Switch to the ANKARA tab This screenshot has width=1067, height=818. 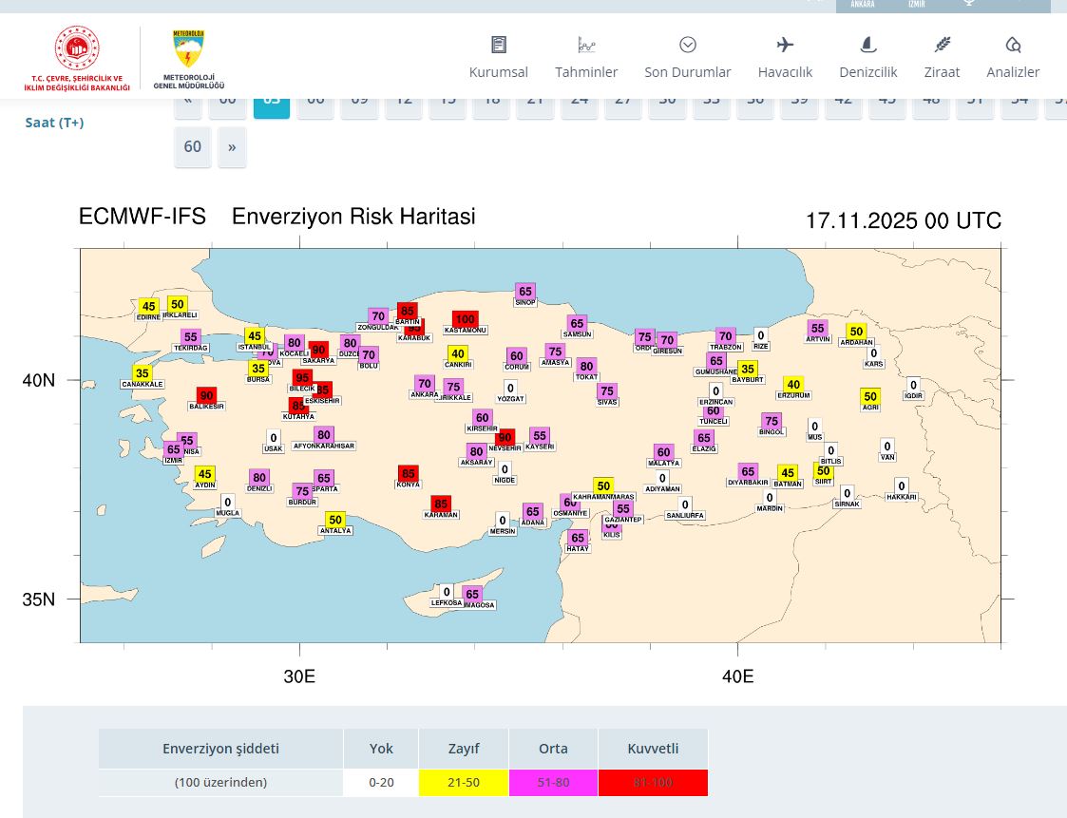[x=862, y=3]
